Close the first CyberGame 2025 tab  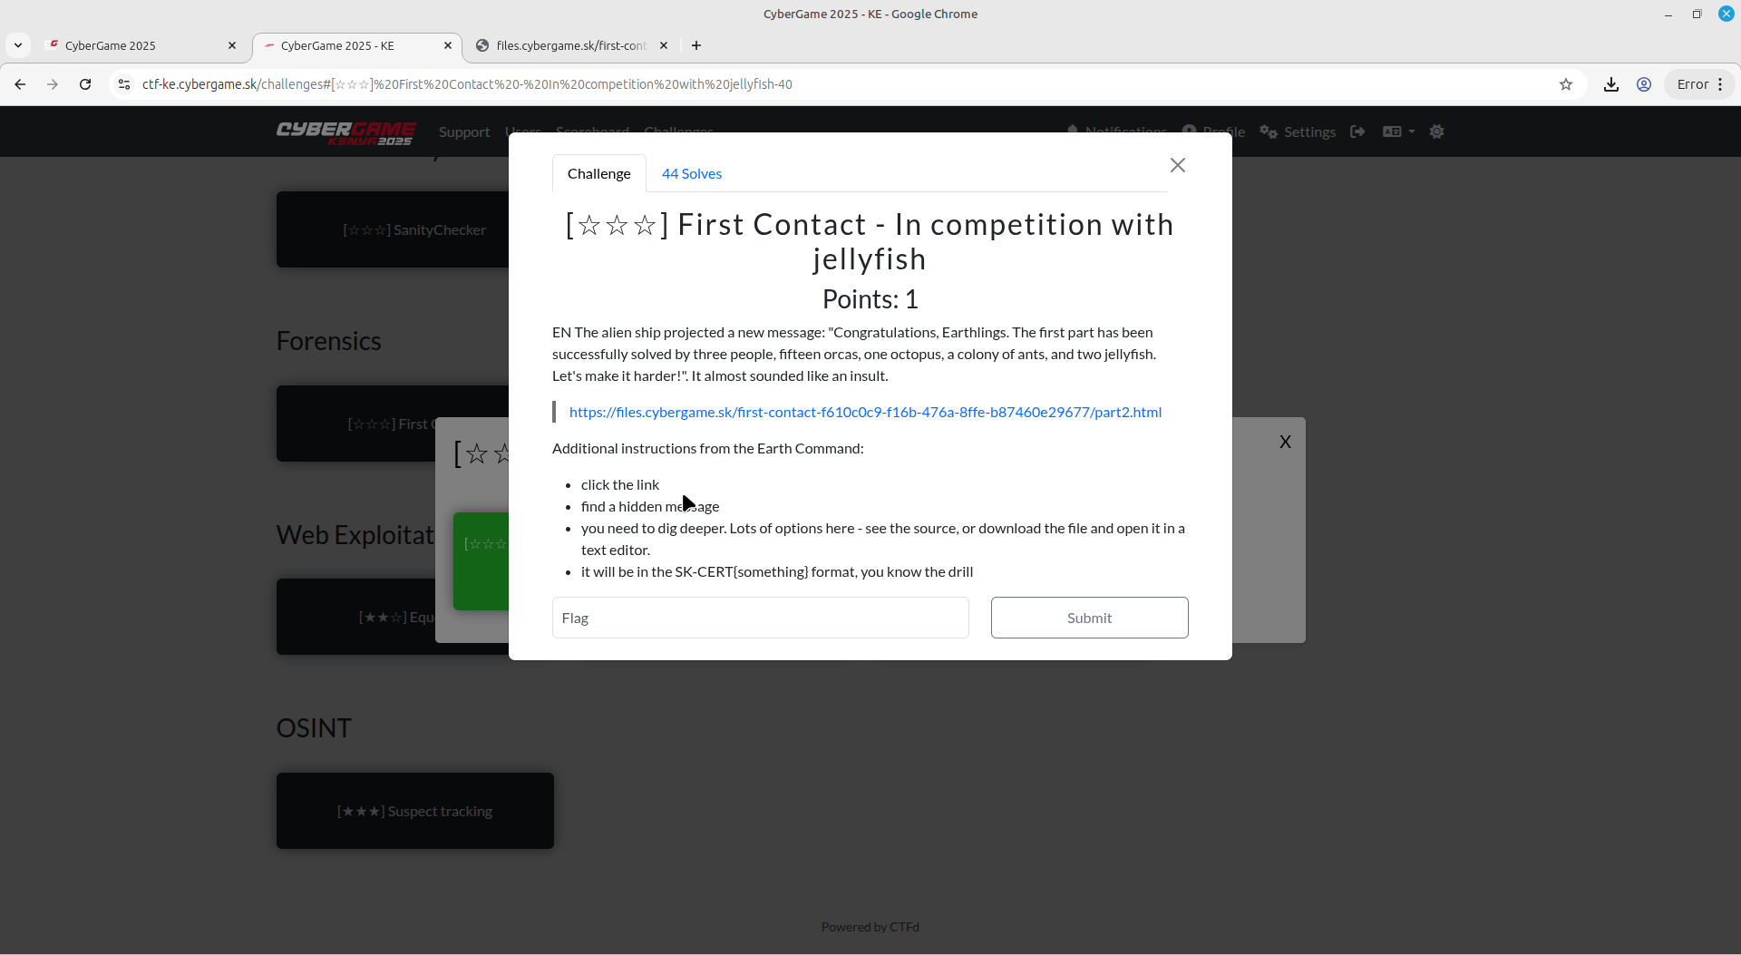[x=232, y=45]
